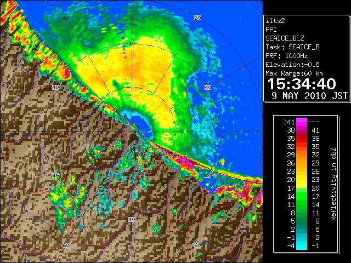Click the 'PPI' scan type text
The height and width of the screenshot is (263, 351).
pyautogui.click(x=271, y=30)
